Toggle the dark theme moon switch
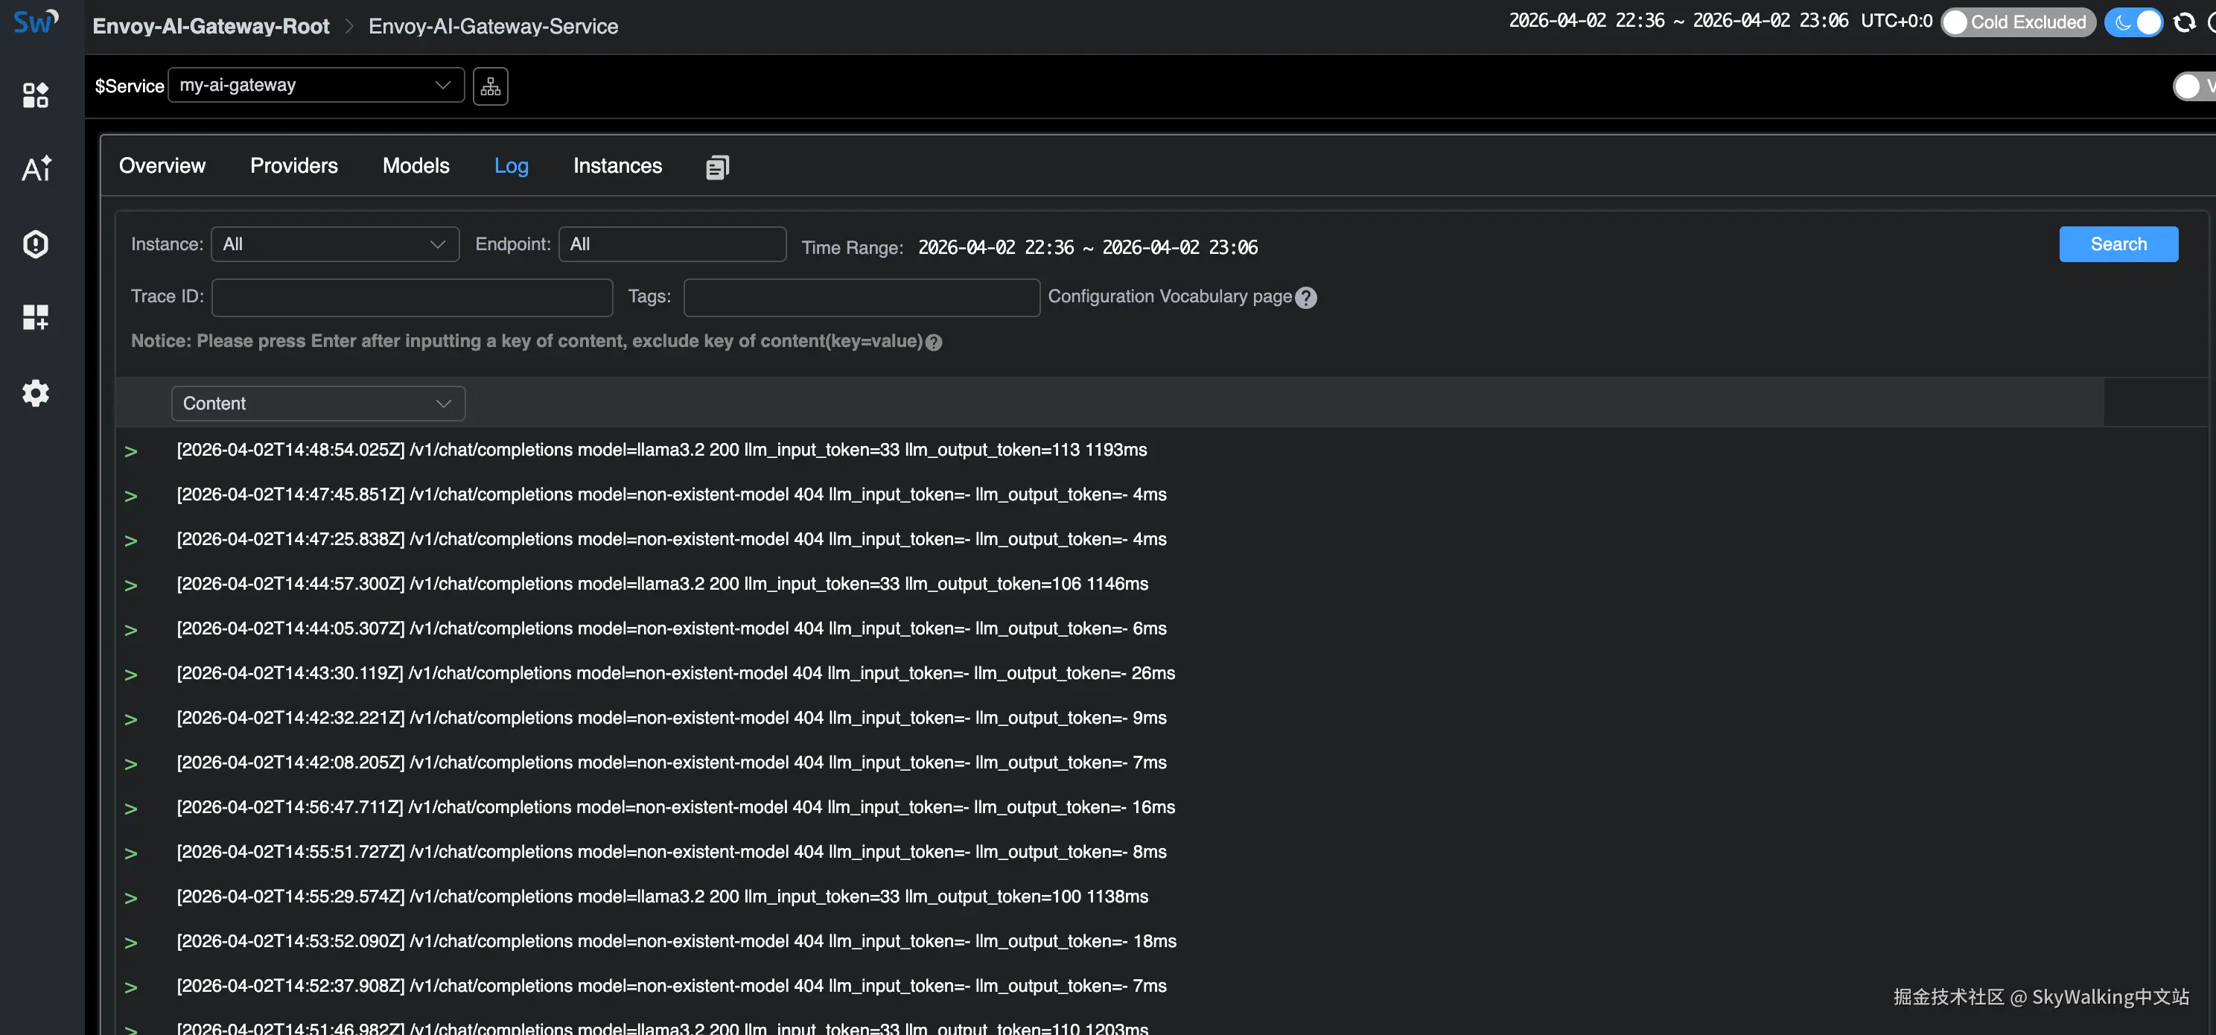The height and width of the screenshot is (1035, 2216). click(2133, 22)
